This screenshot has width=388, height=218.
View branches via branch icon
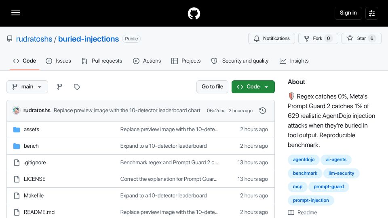(x=60, y=87)
